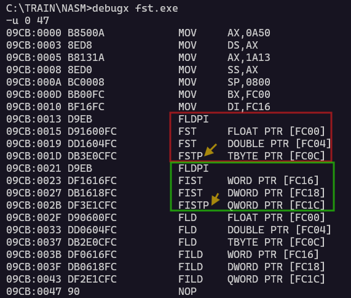Click FILD DWORD PTR [FC18] operand
This screenshot has height=298, width=351.
coord(276,267)
